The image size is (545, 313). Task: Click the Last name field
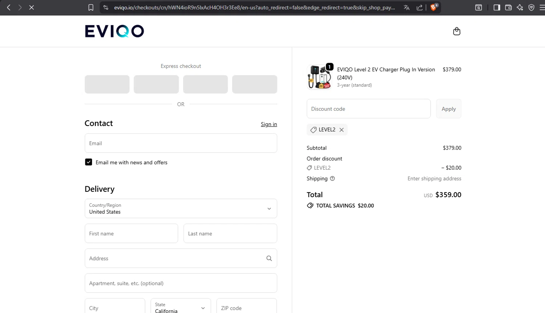(x=230, y=233)
